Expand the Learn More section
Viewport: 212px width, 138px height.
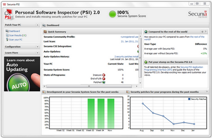[37, 53]
